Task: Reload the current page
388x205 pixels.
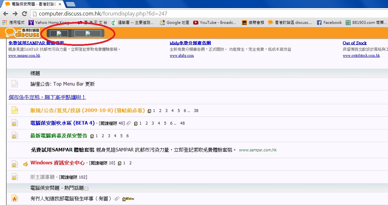Action: coord(24,14)
